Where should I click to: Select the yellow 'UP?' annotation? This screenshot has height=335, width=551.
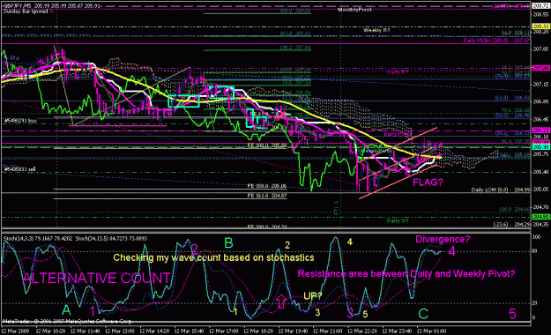[x=312, y=296]
